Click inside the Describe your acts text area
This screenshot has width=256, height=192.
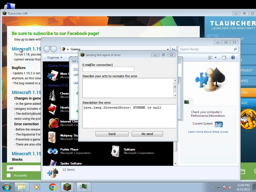[x=128, y=88]
